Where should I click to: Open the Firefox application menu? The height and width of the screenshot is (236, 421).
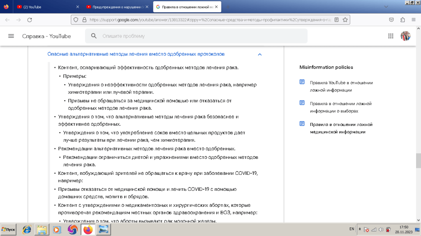click(414, 20)
